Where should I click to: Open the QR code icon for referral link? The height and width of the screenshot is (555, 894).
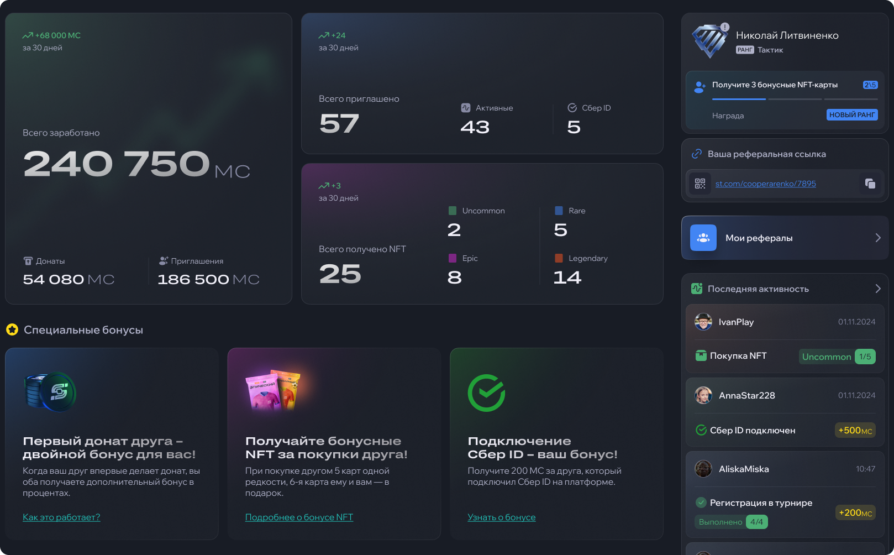click(x=700, y=184)
